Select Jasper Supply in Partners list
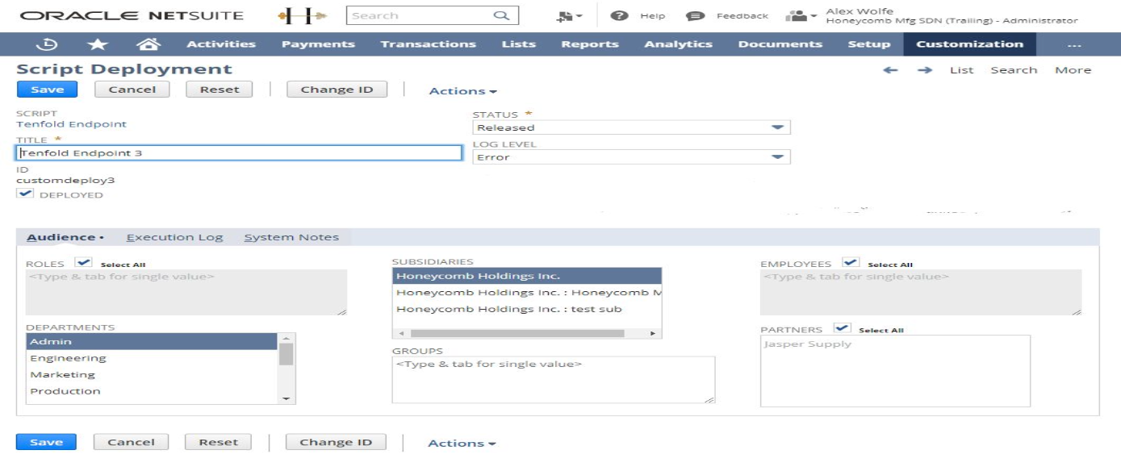This screenshot has height=467, width=1121. pyautogui.click(x=808, y=344)
